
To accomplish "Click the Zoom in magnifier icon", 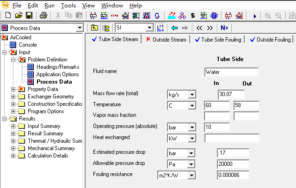I will pyautogui.click(x=268, y=16).
